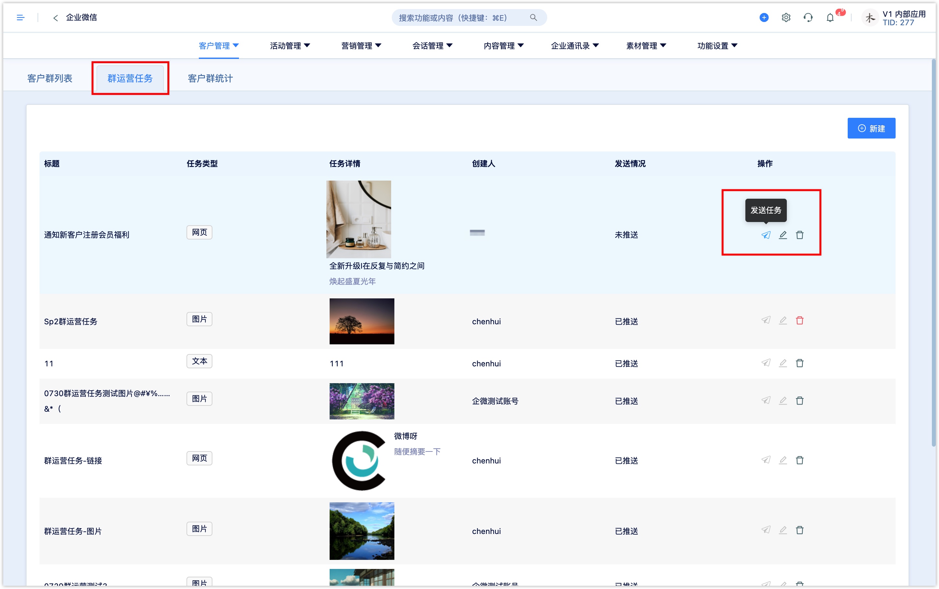Delete the Sp2群运营任务 task

tap(799, 320)
